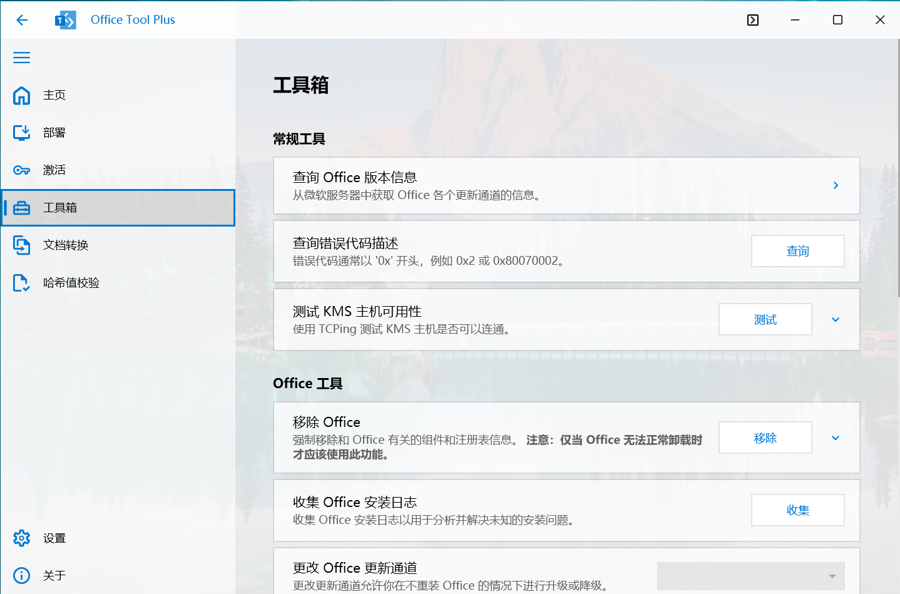900x594 pixels.
Task: Click the 设置 gear icon
Action: point(22,538)
